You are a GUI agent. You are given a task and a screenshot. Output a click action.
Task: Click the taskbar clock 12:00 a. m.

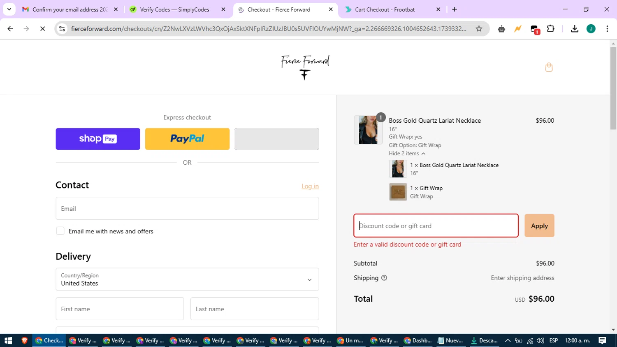pos(577,340)
